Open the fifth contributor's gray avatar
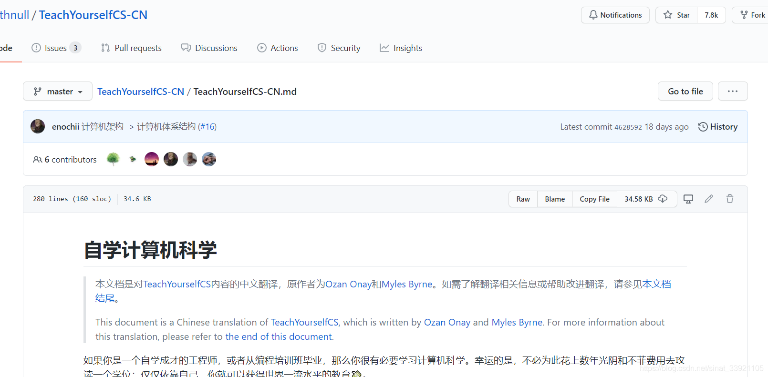The image size is (768, 377). click(190, 159)
